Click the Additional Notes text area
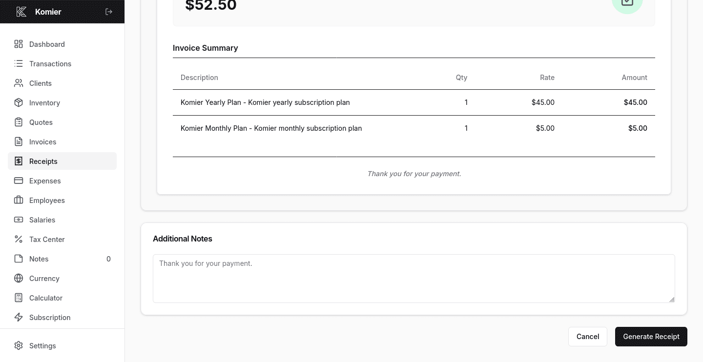The width and height of the screenshot is (703, 362). click(x=414, y=278)
